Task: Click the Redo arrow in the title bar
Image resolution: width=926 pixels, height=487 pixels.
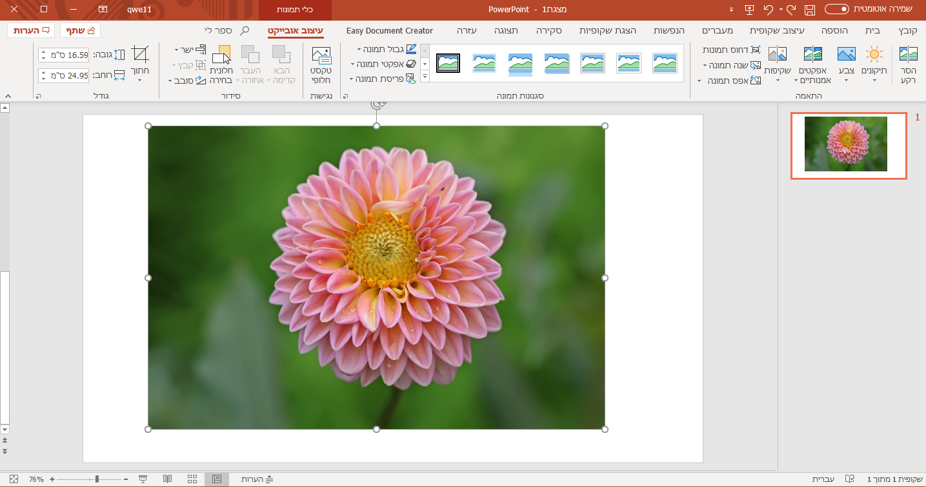Action: 769,10
